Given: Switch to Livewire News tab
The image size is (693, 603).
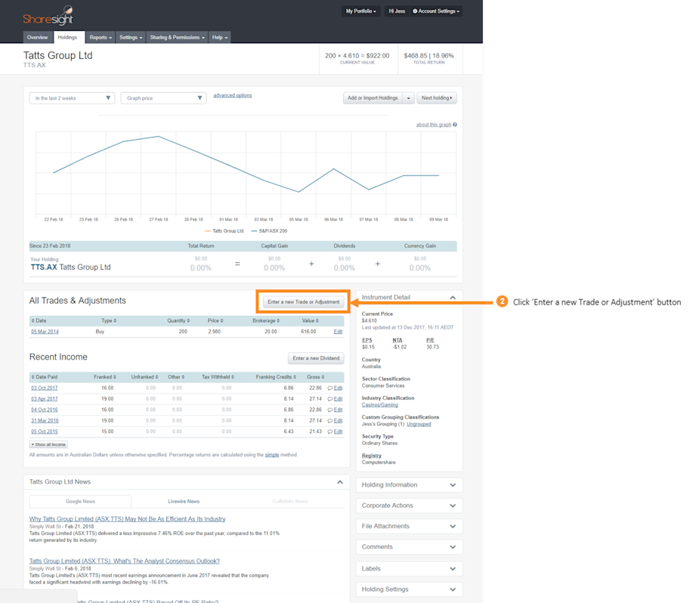Looking at the screenshot, I should (184, 502).
